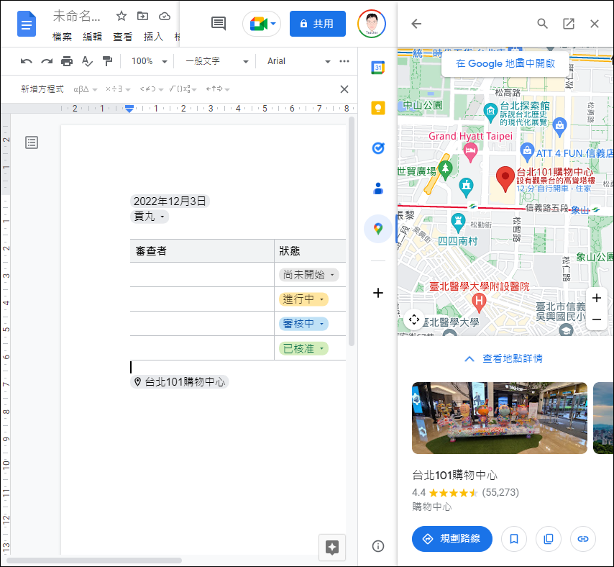
Task: Open the relations symbols equation menu
Action: (x=151, y=89)
